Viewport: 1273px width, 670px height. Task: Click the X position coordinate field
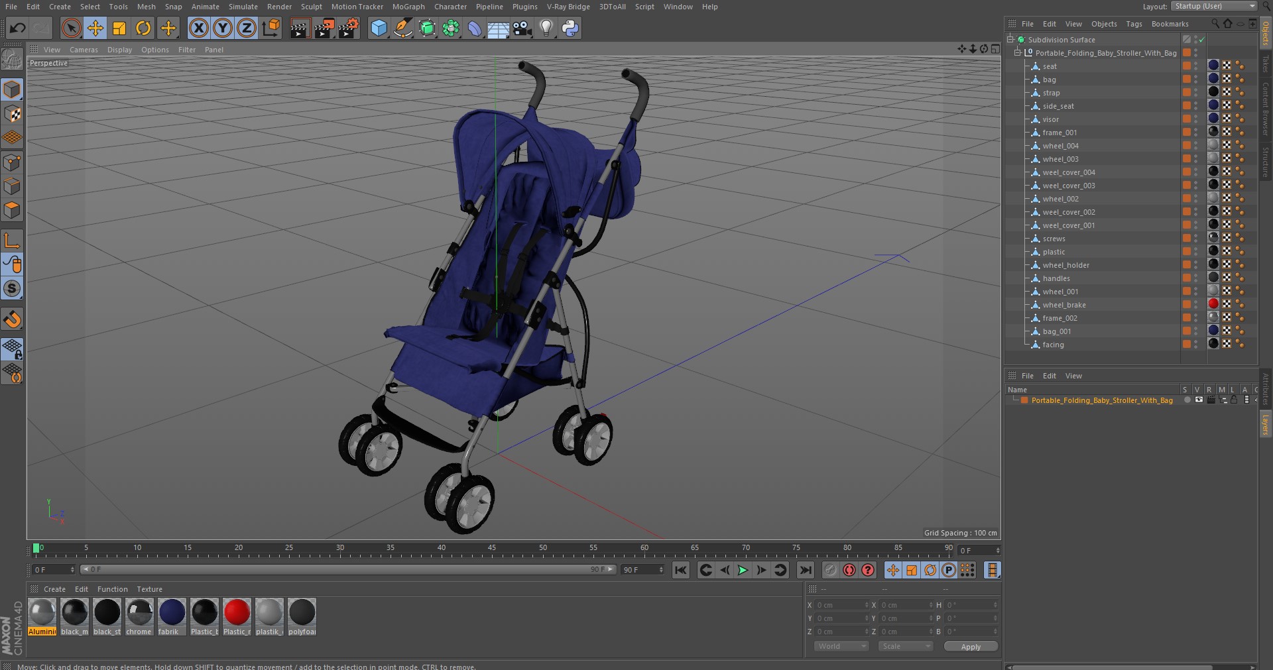[841, 605]
